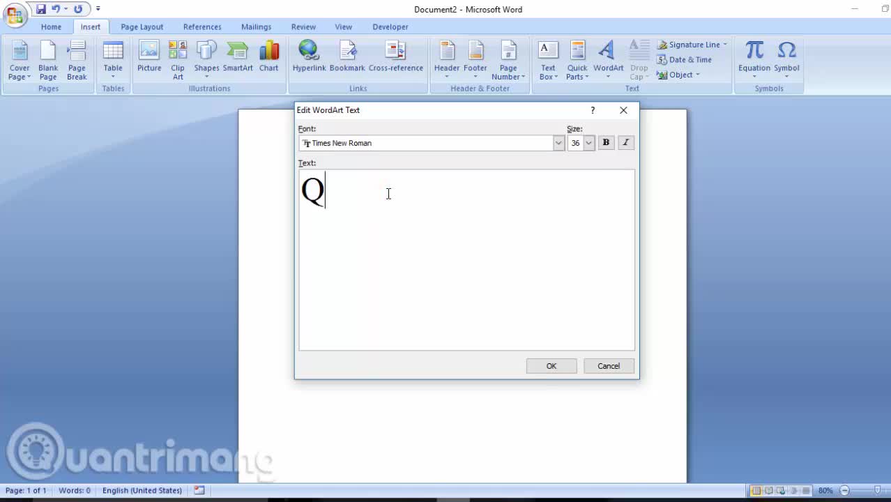Open Font dropdown in WordArt dialog
This screenshot has height=502, width=891.
click(558, 143)
